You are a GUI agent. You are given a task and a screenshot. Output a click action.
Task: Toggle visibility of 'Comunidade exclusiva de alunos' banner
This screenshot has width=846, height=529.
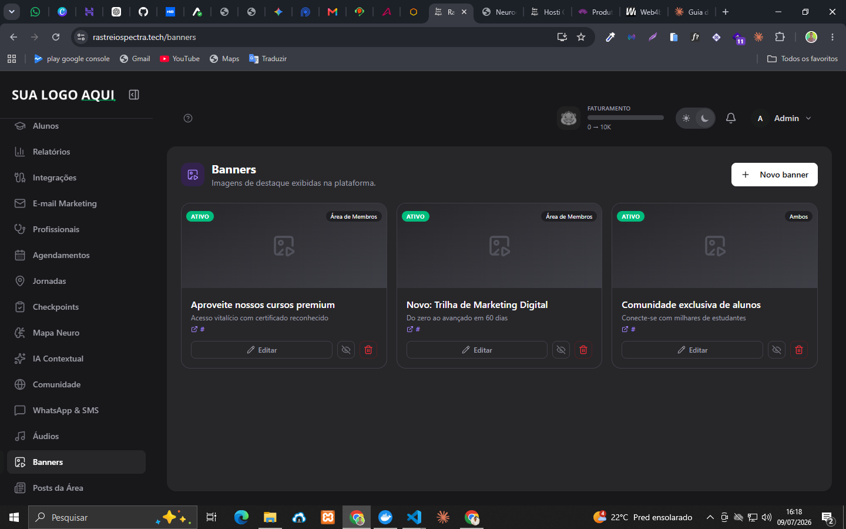click(x=777, y=350)
